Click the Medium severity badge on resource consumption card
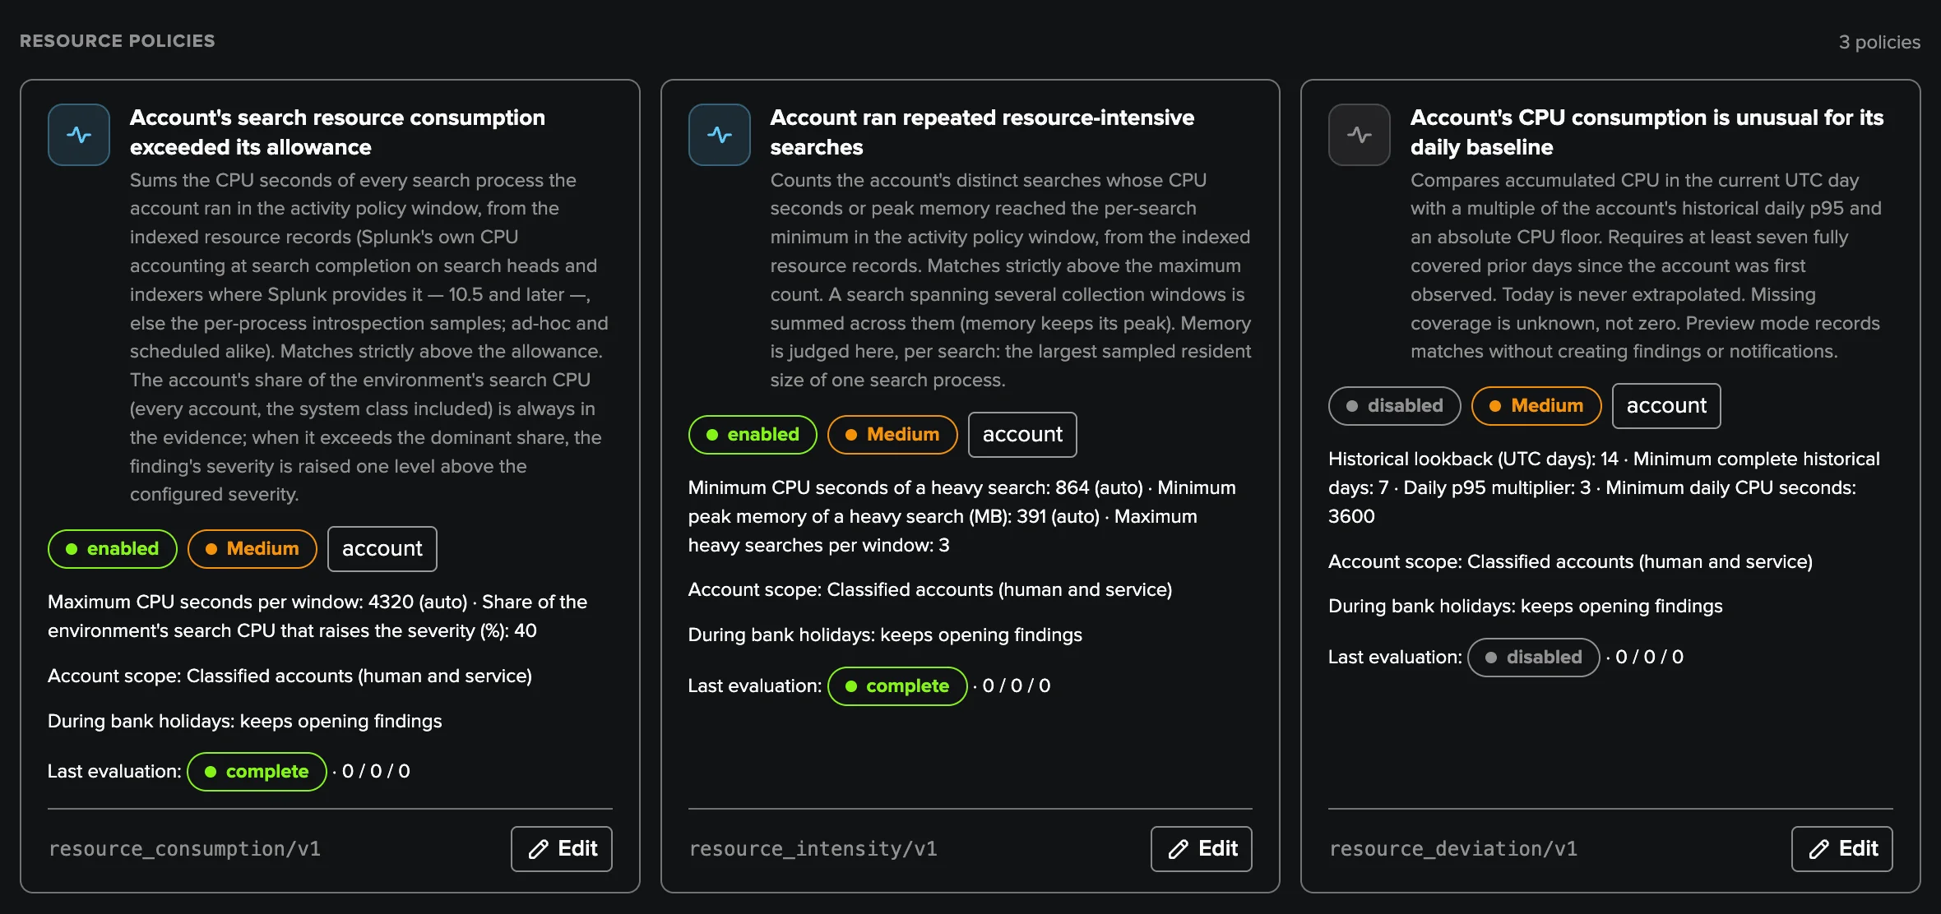1941x914 pixels. click(x=252, y=549)
